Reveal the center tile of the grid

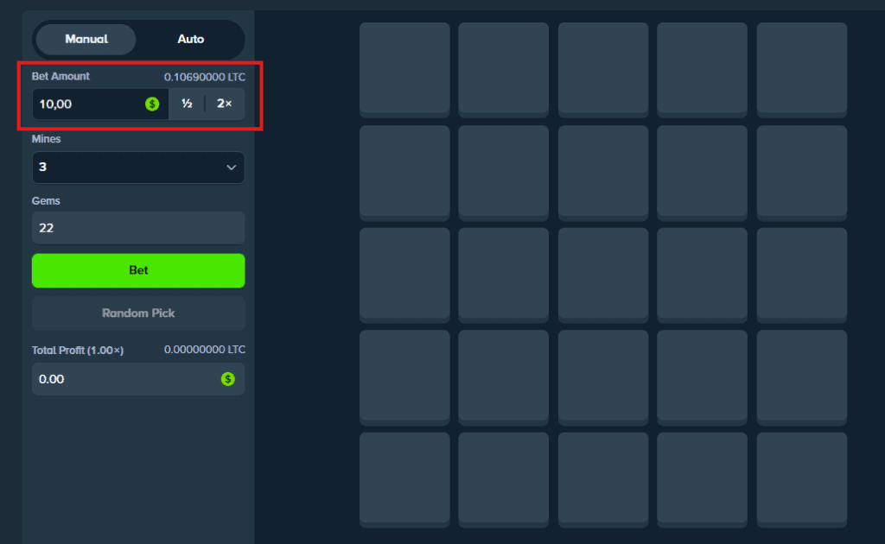click(x=602, y=275)
